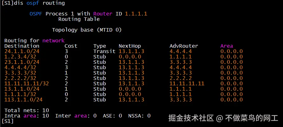The height and width of the screenshot is (127, 283).
Task: Click the AdvRouter column header
Action: coord(184,46)
